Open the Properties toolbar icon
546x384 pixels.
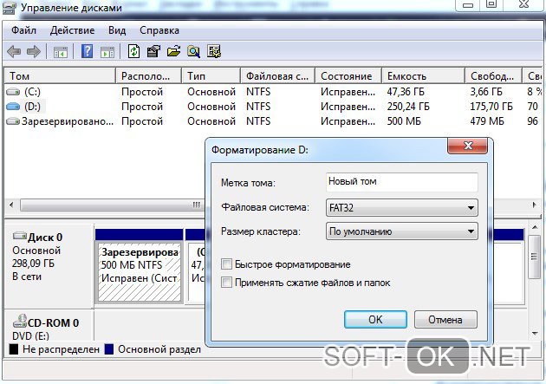(153, 51)
